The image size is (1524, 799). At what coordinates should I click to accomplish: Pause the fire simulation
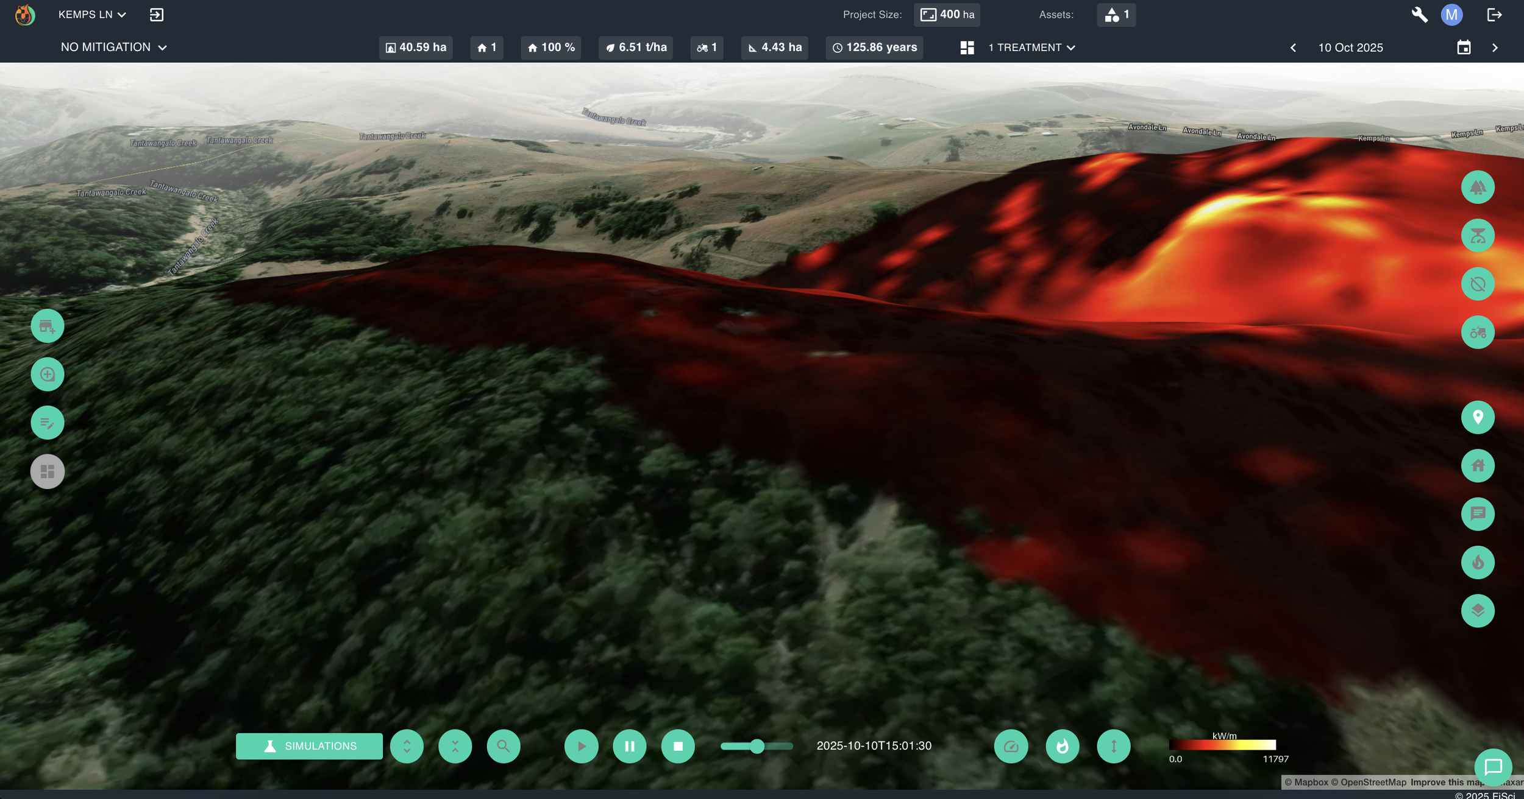tap(630, 746)
